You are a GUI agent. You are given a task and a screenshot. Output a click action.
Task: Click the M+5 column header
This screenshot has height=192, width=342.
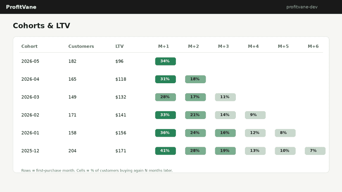tap(283, 46)
